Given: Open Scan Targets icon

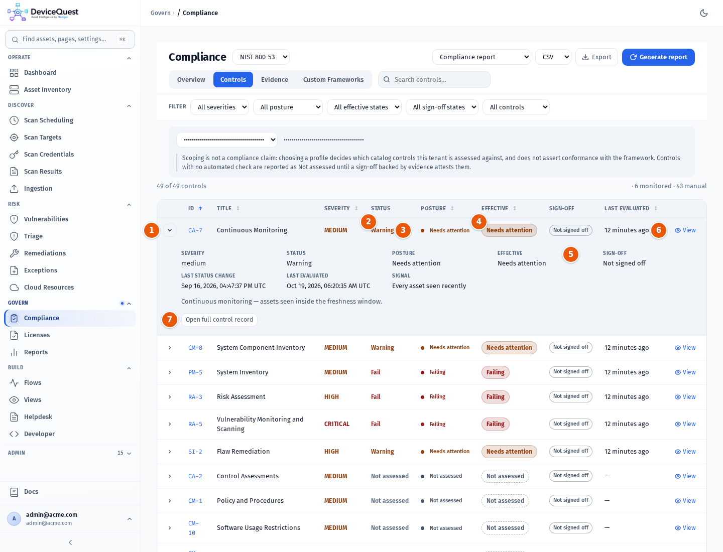Looking at the screenshot, I should (x=14, y=137).
